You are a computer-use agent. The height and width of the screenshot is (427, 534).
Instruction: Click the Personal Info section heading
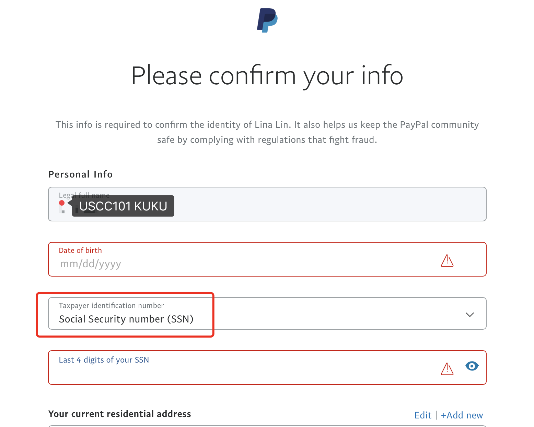pos(80,174)
